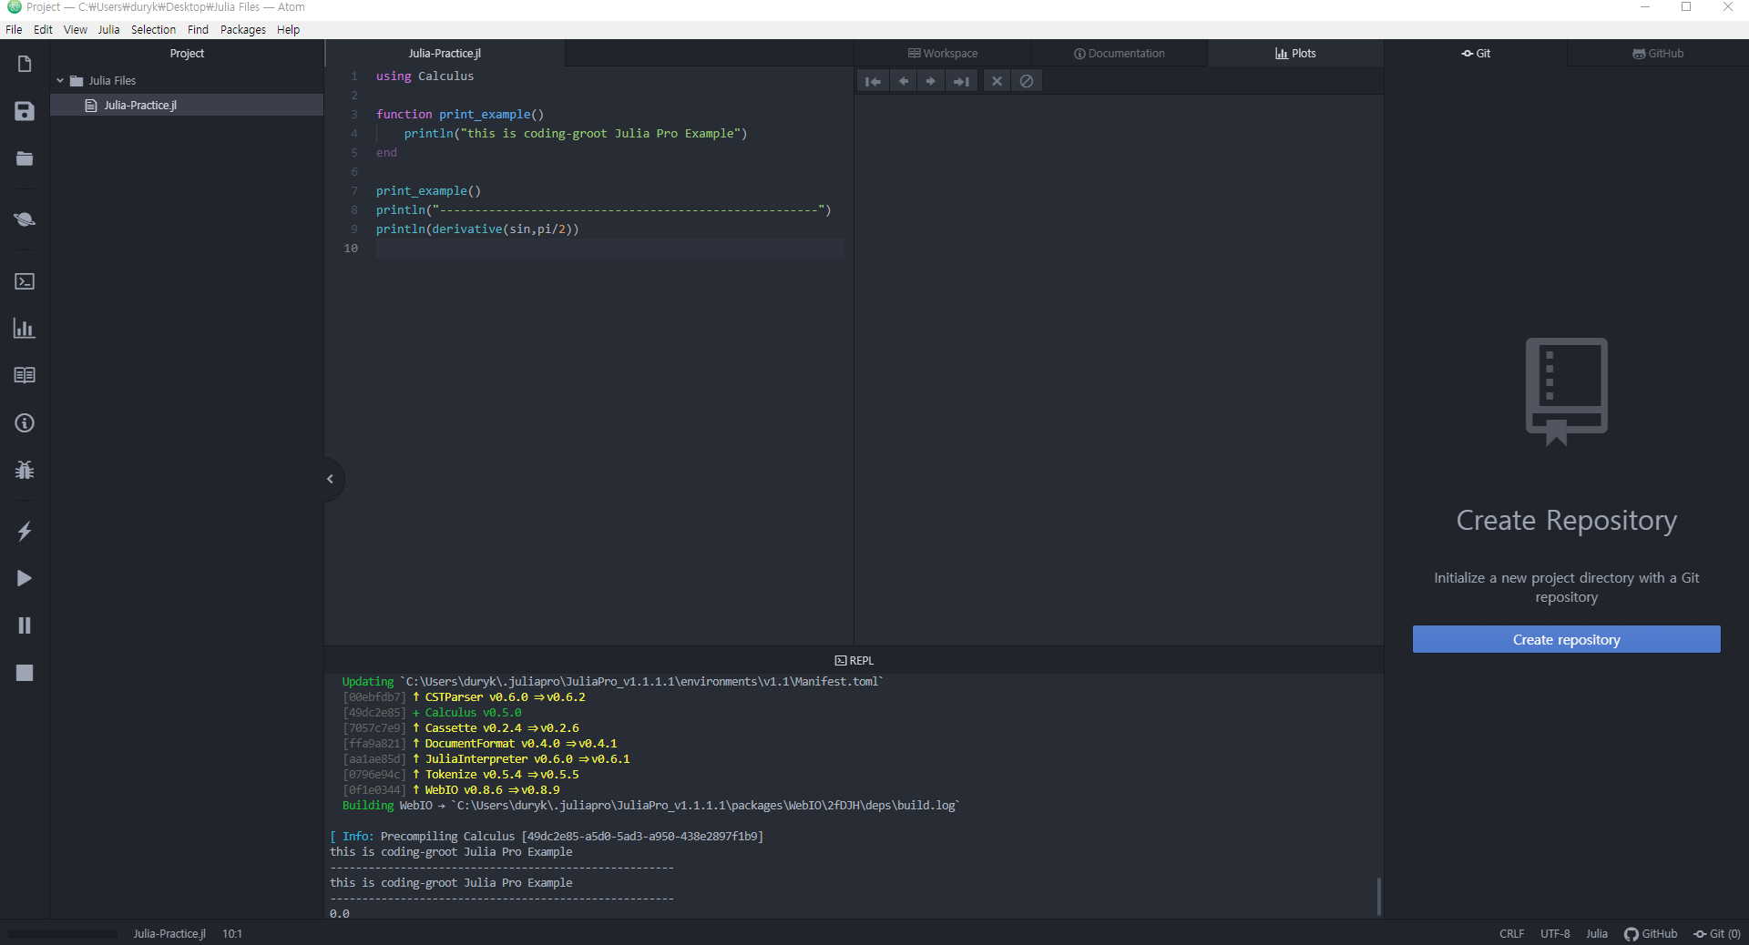Show the plot pane using the bar chart icon
The width and height of the screenshot is (1749, 945).
25,329
